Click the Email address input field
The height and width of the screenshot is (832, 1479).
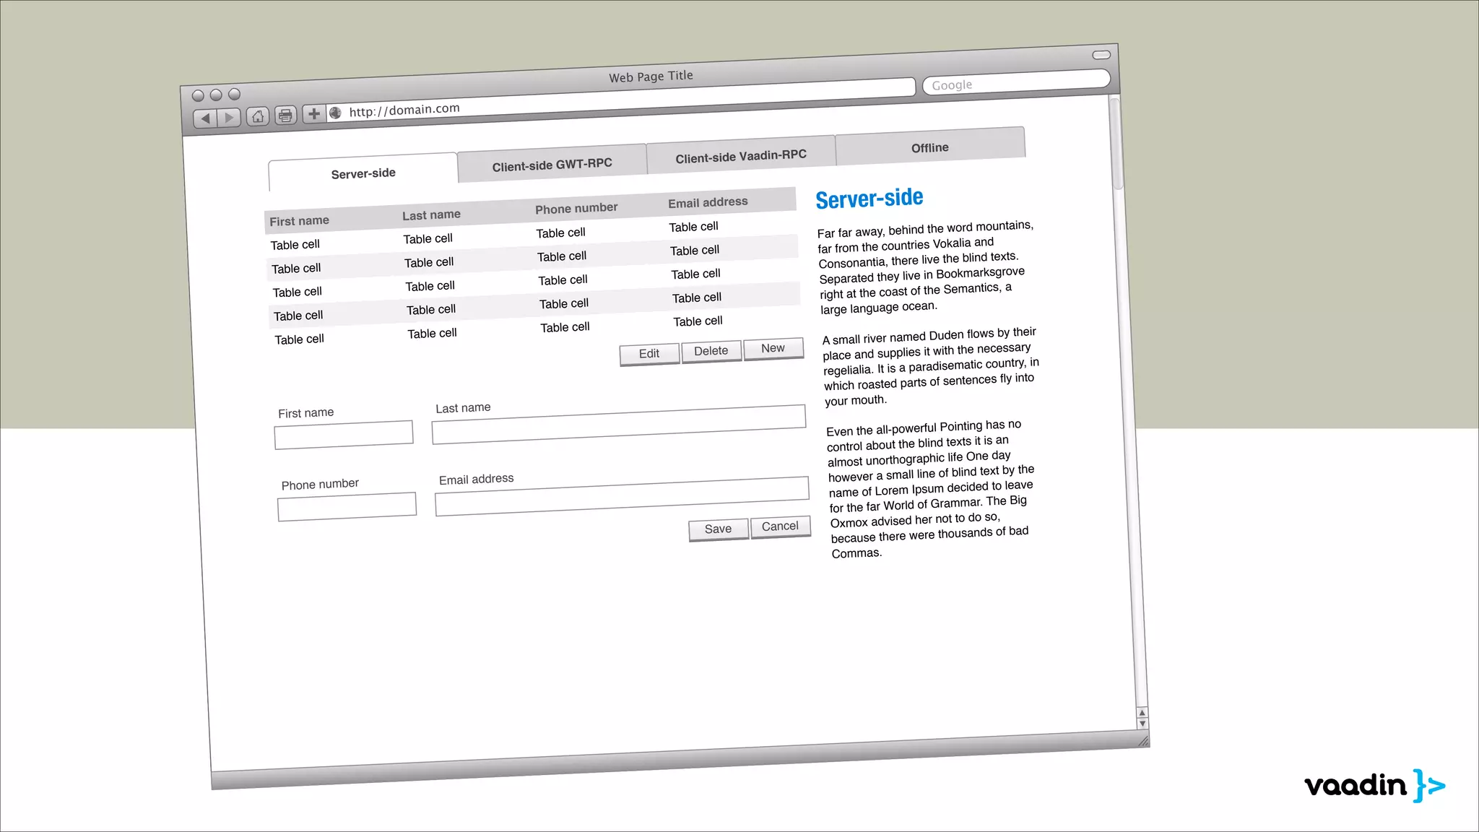[621, 496]
